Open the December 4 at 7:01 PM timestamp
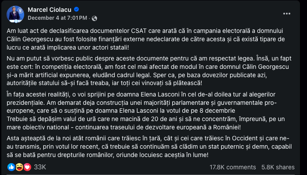This screenshot has width=307, height=175. pyautogui.click(x=58, y=18)
